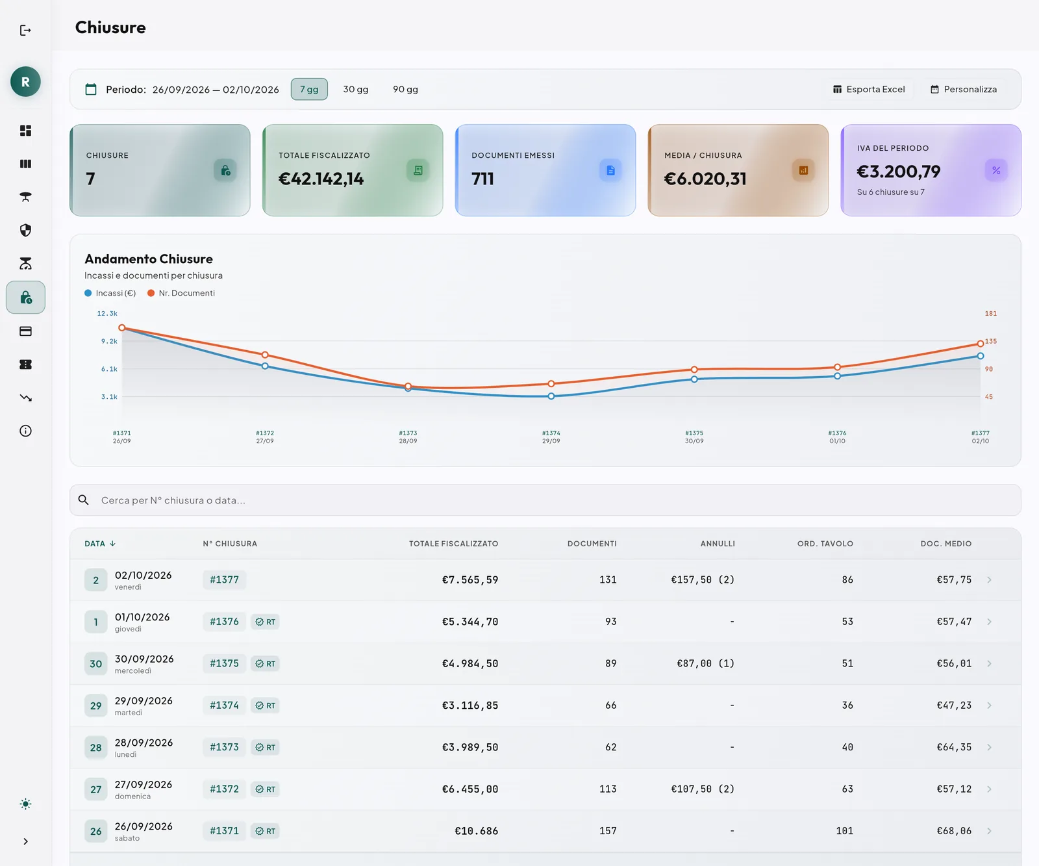
Task: Open the ticket coupon sidebar icon
Action: click(25, 364)
